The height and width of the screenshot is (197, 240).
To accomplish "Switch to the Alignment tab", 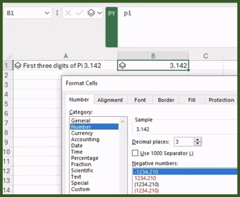I will [110, 100].
